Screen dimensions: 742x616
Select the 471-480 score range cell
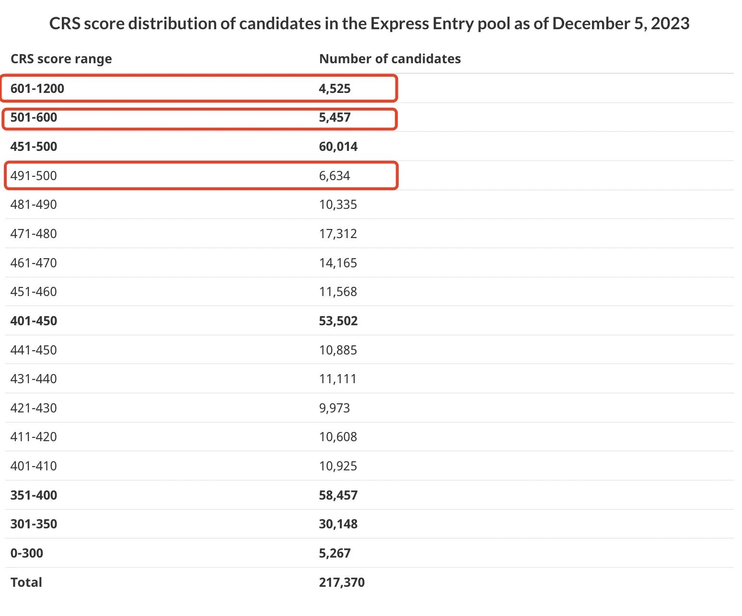pyautogui.click(x=34, y=234)
